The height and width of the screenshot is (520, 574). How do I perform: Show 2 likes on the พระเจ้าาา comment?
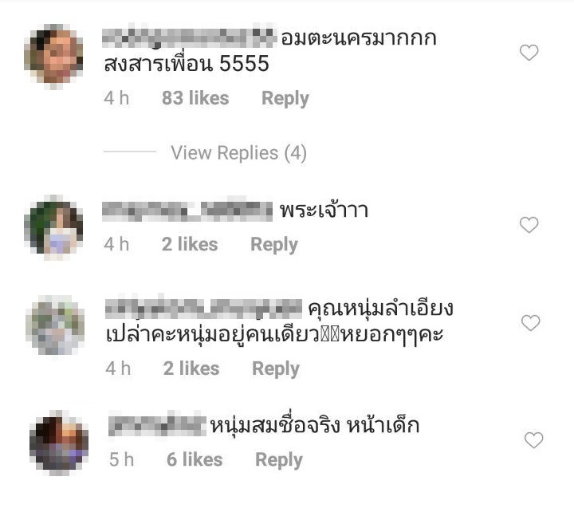pyautogui.click(x=190, y=244)
